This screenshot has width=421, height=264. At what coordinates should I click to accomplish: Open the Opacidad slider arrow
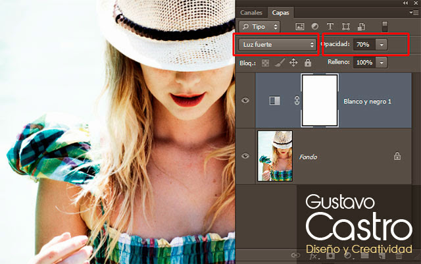382,45
